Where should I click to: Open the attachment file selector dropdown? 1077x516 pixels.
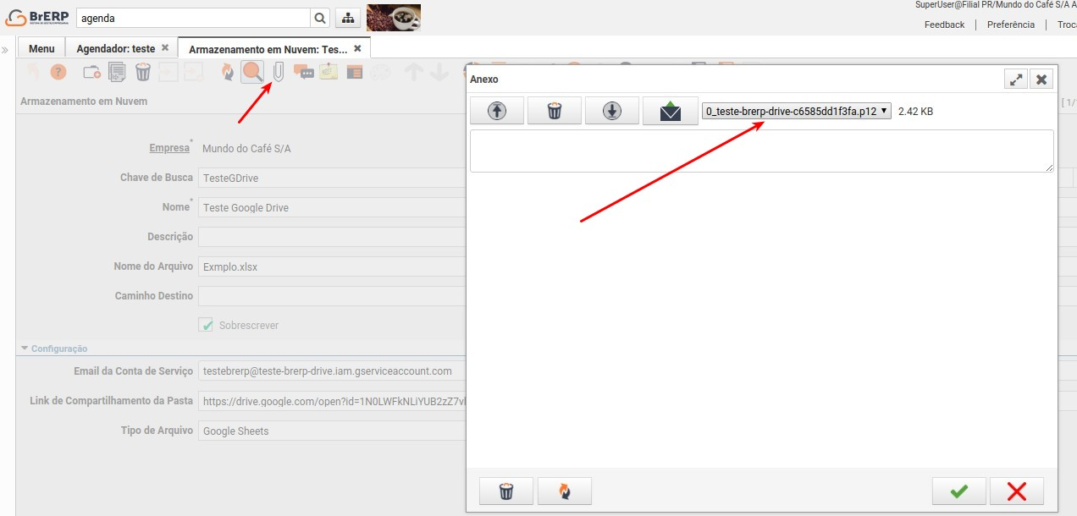click(x=797, y=111)
